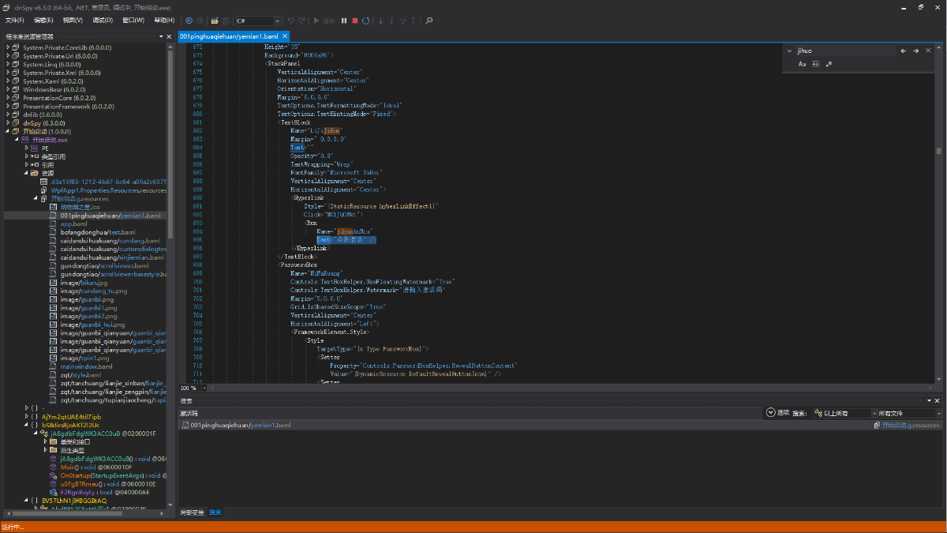This screenshot has height=533, width=947.
Task: Click the 选项 button in search panel
Action: pyautogui.click(x=777, y=413)
